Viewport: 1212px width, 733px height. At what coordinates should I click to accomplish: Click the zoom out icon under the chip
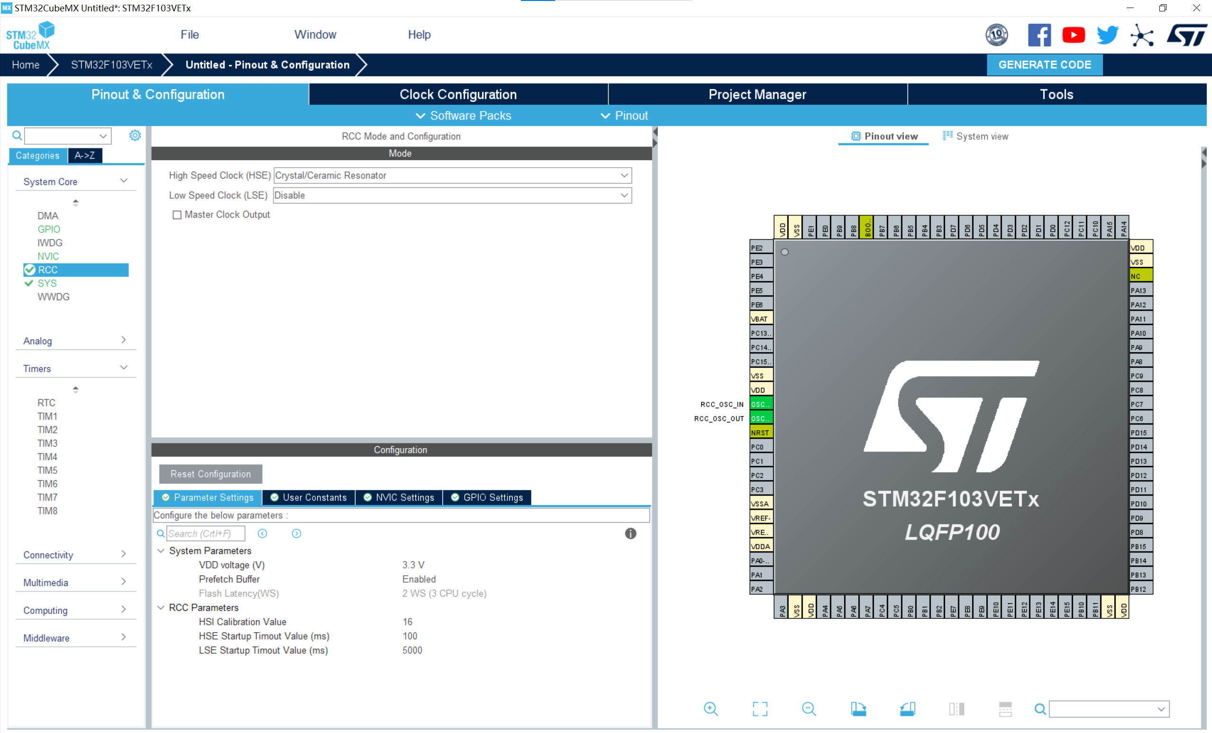coord(809,708)
